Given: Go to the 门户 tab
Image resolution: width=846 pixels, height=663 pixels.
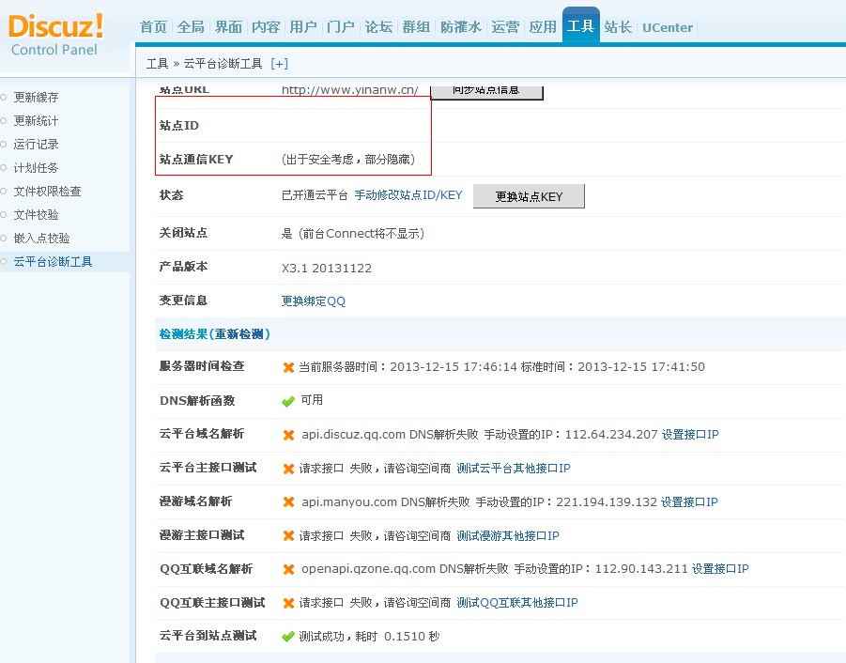Looking at the screenshot, I should click(341, 27).
